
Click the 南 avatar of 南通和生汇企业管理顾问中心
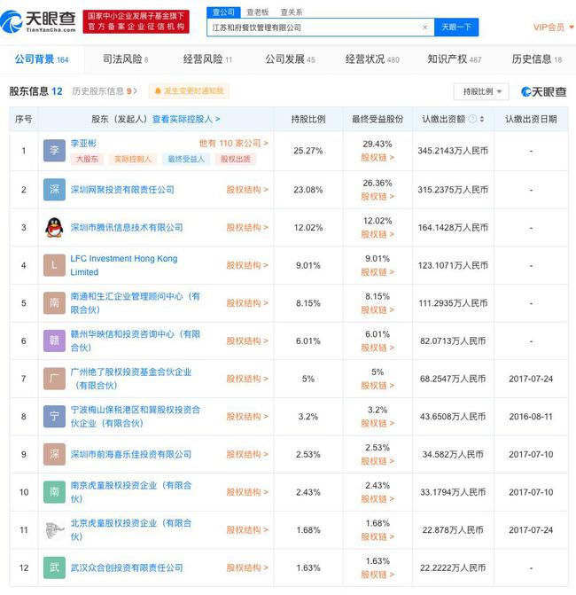(x=54, y=302)
